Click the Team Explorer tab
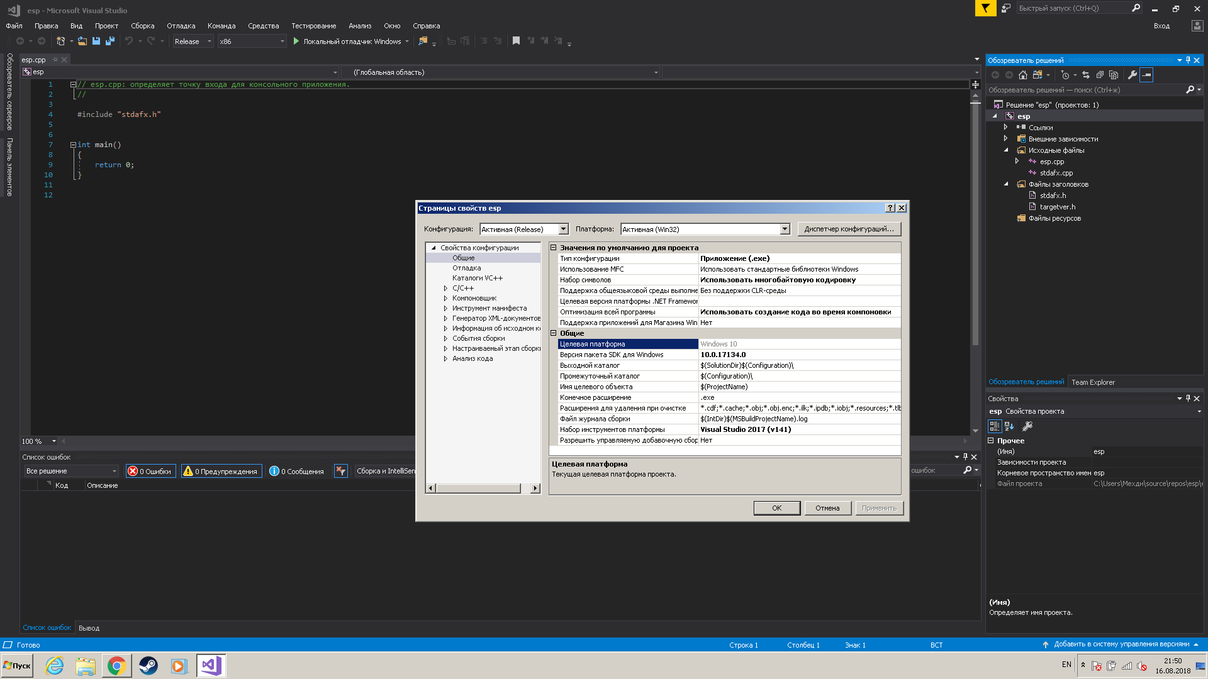 coord(1093,382)
